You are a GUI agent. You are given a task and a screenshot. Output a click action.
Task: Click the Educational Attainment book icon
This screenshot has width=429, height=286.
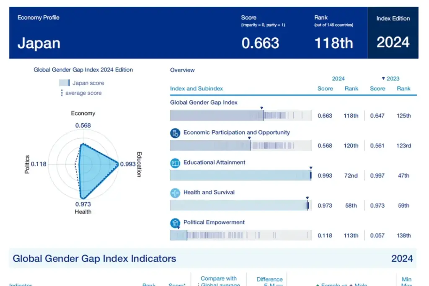click(x=175, y=163)
